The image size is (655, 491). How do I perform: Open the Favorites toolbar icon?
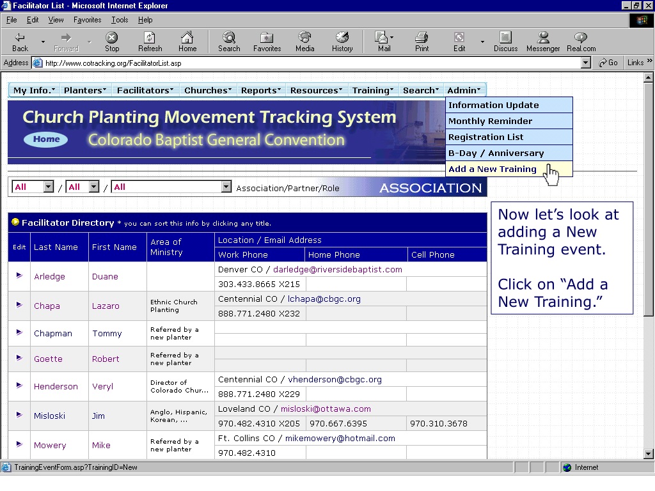point(267,42)
